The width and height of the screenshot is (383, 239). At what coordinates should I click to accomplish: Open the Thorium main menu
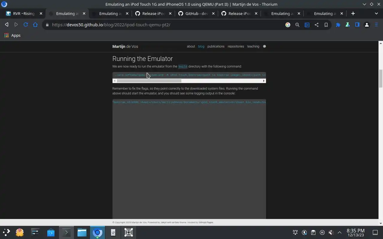(x=376, y=25)
